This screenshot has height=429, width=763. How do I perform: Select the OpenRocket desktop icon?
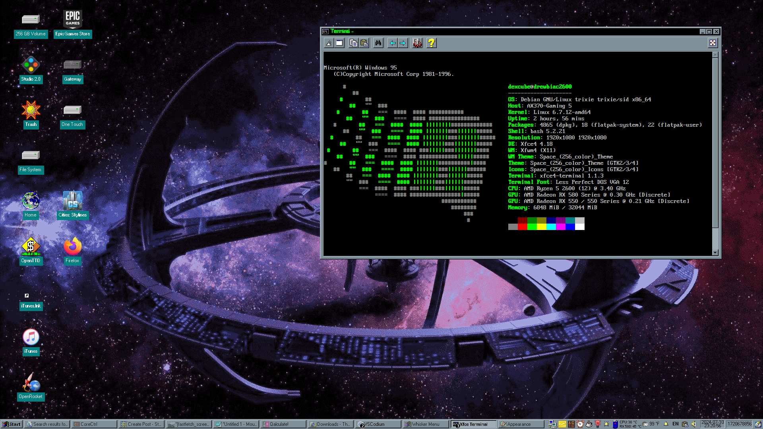click(x=31, y=386)
